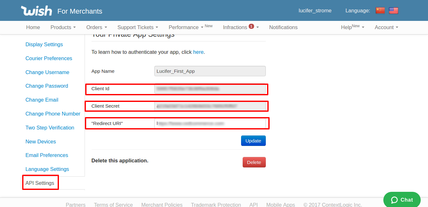Open New Devices in sidebar
Screen dimensions: 428x207
pos(41,142)
